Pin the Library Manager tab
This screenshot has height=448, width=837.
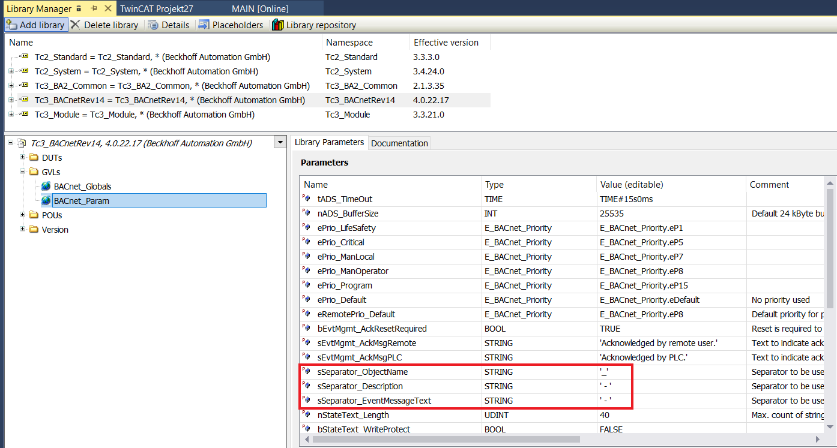[x=94, y=8]
